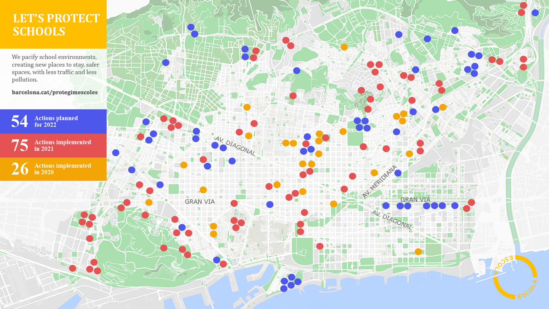The width and height of the screenshot is (549, 309).
Task: Select the lone red dot just above the harbor park
Action: click(320, 246)
